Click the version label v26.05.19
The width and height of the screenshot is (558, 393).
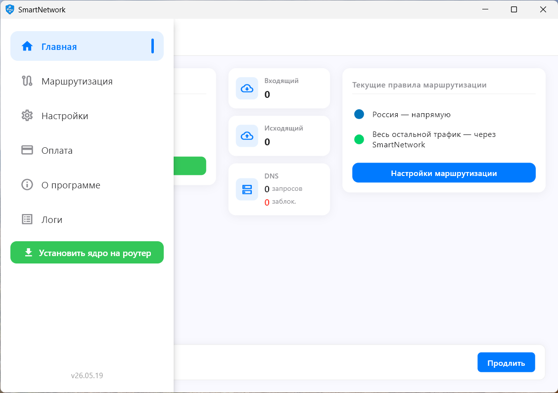coord(87,375)
